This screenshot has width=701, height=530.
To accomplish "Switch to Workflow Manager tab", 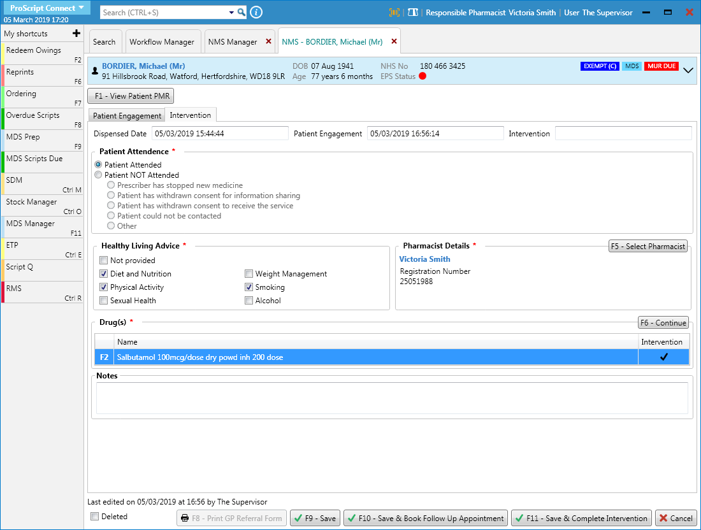I will 162,41.
